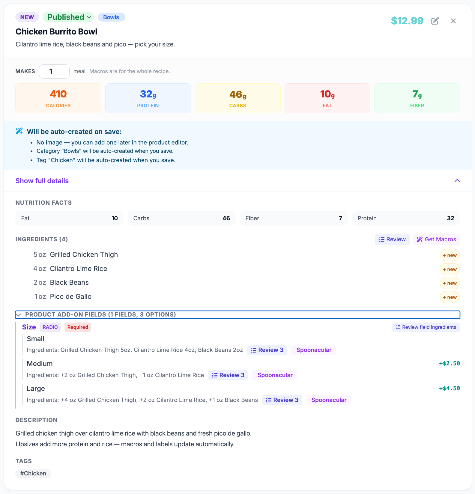Click the Size field name

(29, 327)
